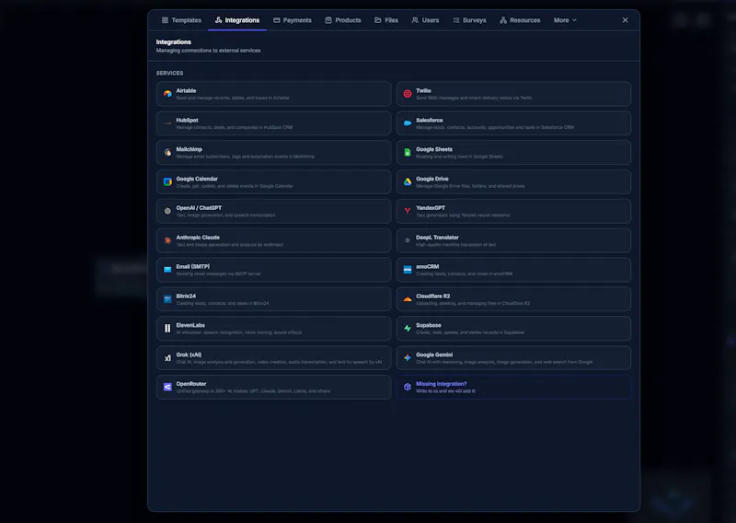Viewport: 736px width, 523px height.
Task: Click the Google Gemini star icon
Action: [x=408, y=358]
